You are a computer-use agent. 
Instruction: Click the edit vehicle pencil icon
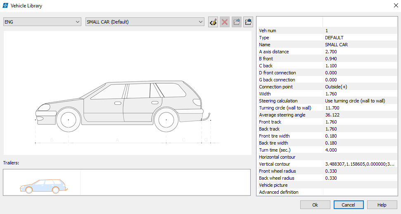coord(213,22)
